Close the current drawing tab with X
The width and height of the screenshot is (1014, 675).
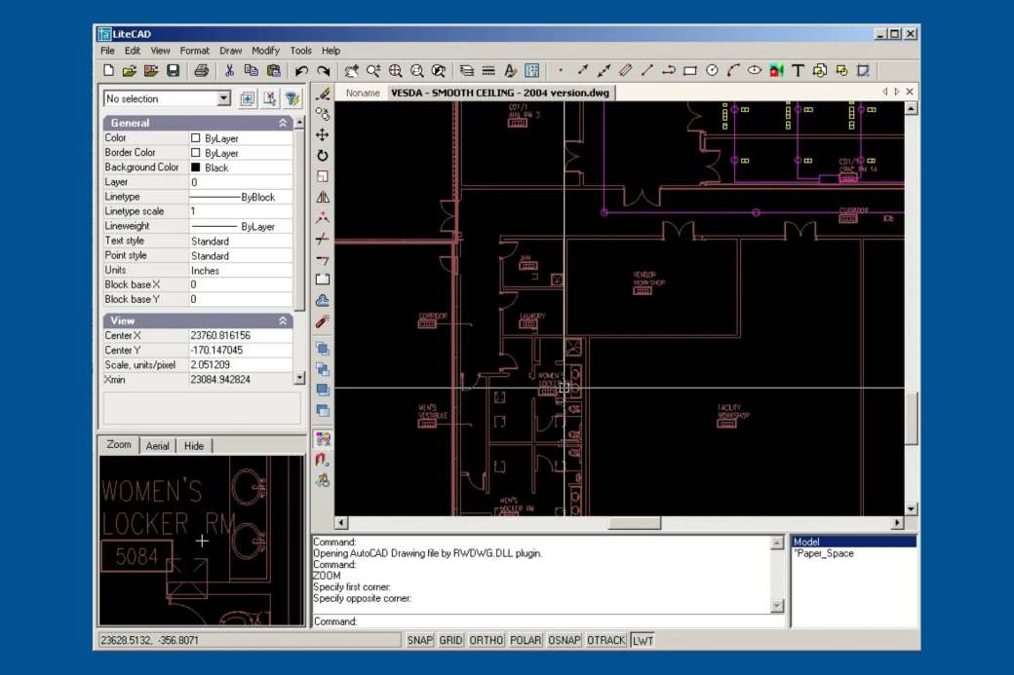[x=910, y=92]
